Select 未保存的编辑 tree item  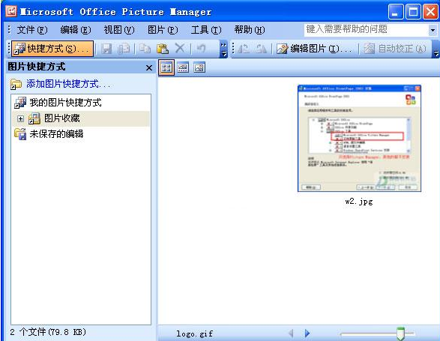point(56,134)
